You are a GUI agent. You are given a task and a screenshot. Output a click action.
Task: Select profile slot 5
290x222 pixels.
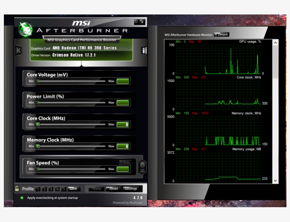coord(63,189)
